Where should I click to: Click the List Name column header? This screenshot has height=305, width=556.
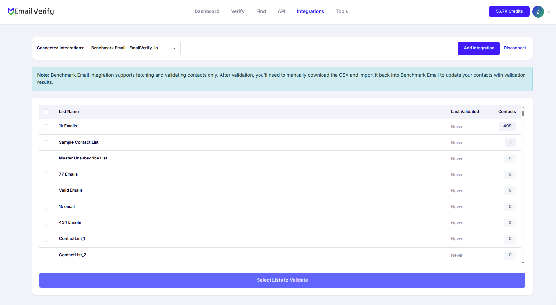point(69,112)
